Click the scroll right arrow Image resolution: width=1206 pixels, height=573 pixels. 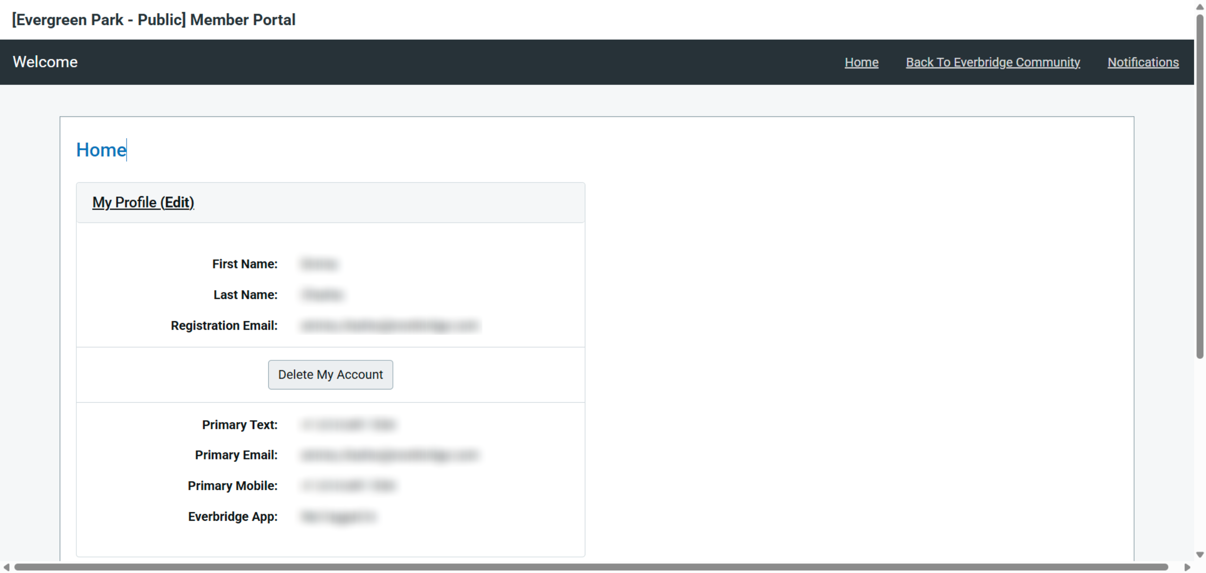coord(1187,567)
